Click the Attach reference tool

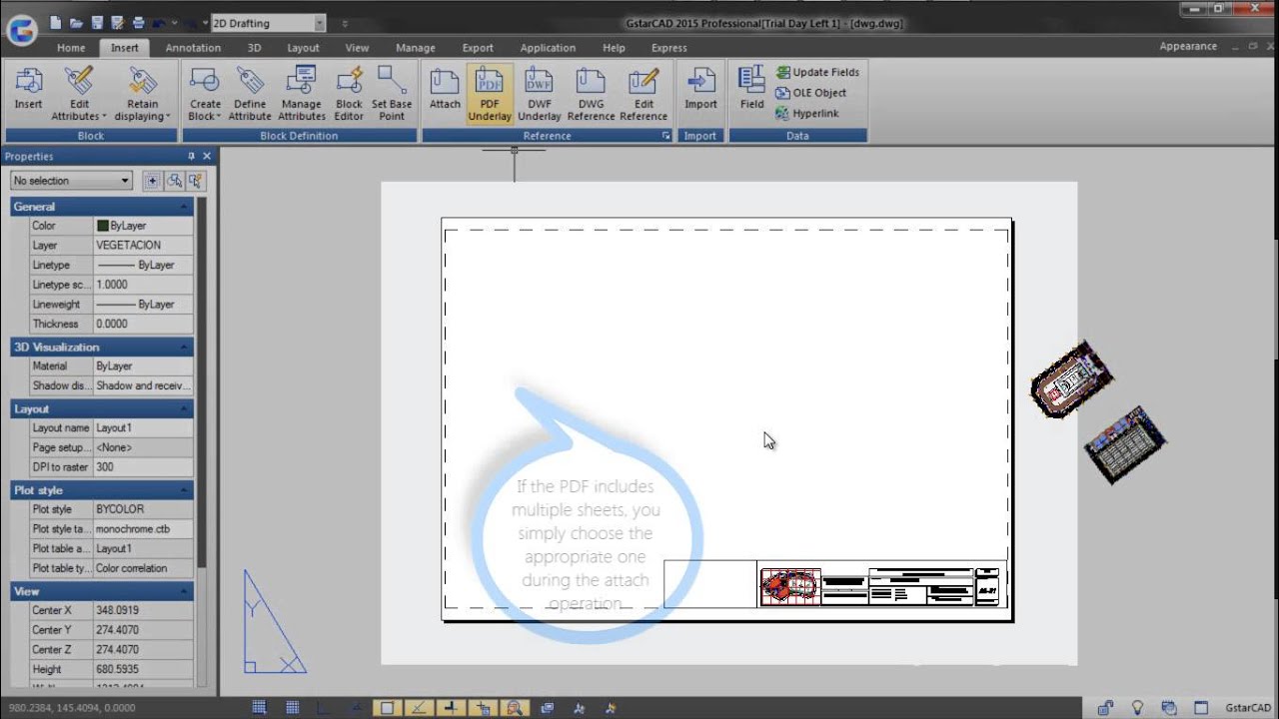click(x=445, y=88)
